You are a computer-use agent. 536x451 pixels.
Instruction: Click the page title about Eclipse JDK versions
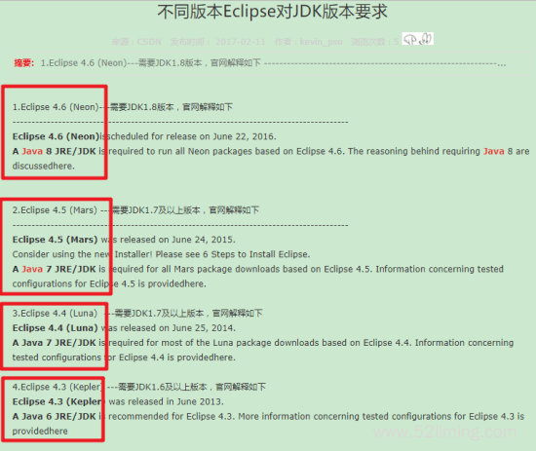click(x=272, y=12)
